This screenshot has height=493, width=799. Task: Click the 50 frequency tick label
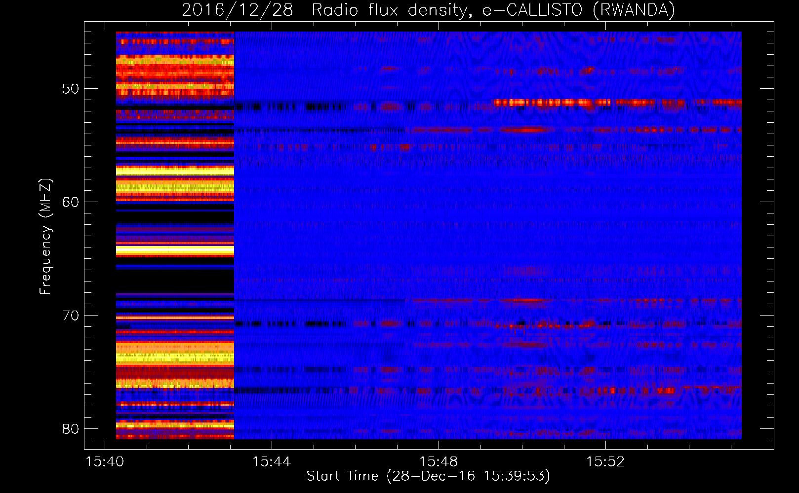click(x=71, y=89)
